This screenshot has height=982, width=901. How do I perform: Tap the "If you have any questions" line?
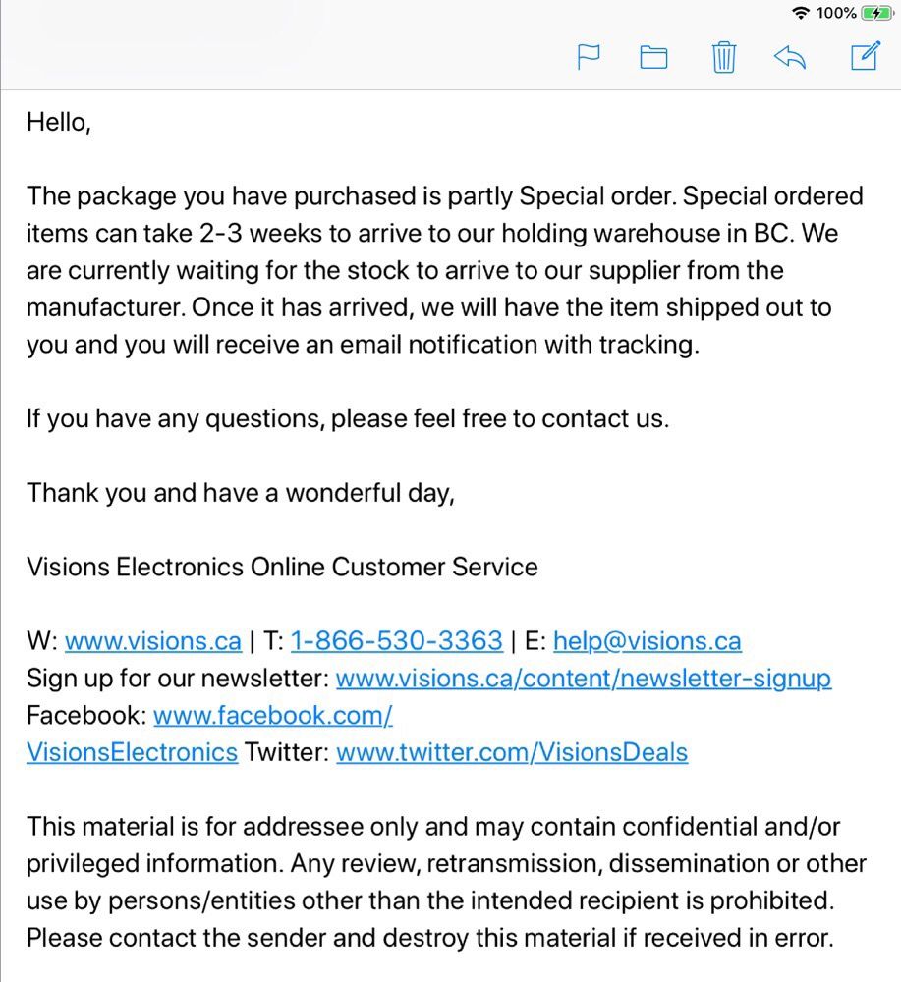tap(347, 419)
